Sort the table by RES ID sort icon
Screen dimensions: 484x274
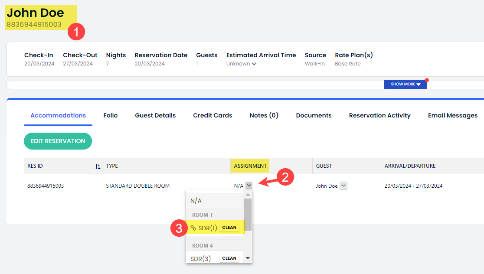point(98,166)
